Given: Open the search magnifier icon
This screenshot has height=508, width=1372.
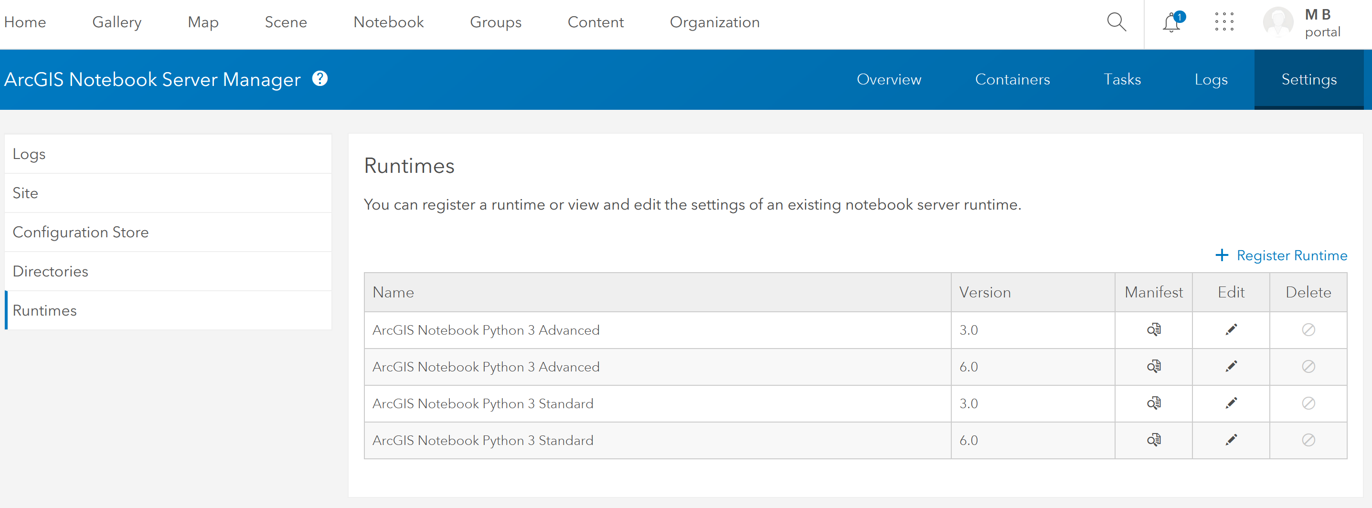Looking at the screenshot, I should tap(1116, 22).
